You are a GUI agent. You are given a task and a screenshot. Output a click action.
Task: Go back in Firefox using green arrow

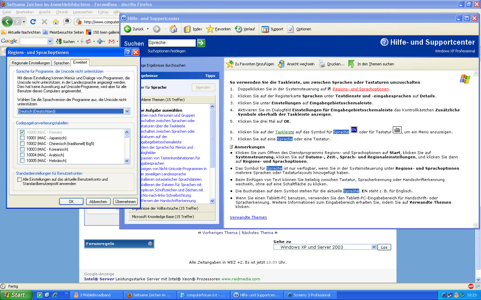click(x=7, y=22)
